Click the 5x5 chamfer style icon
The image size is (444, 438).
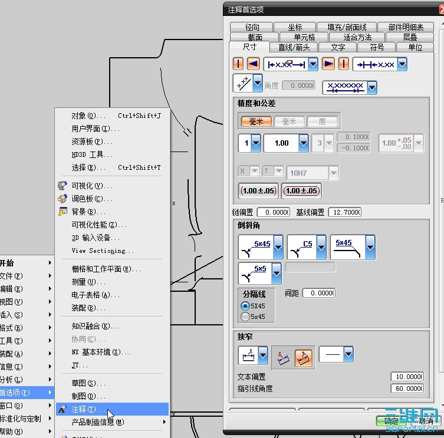(255, 274)
